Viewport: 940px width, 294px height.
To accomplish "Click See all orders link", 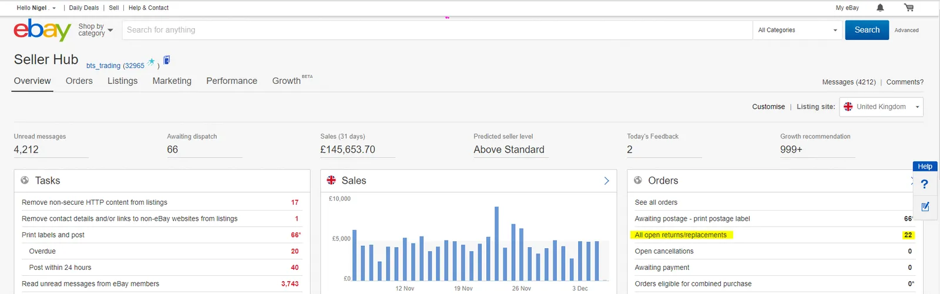I will click(656, 202).
